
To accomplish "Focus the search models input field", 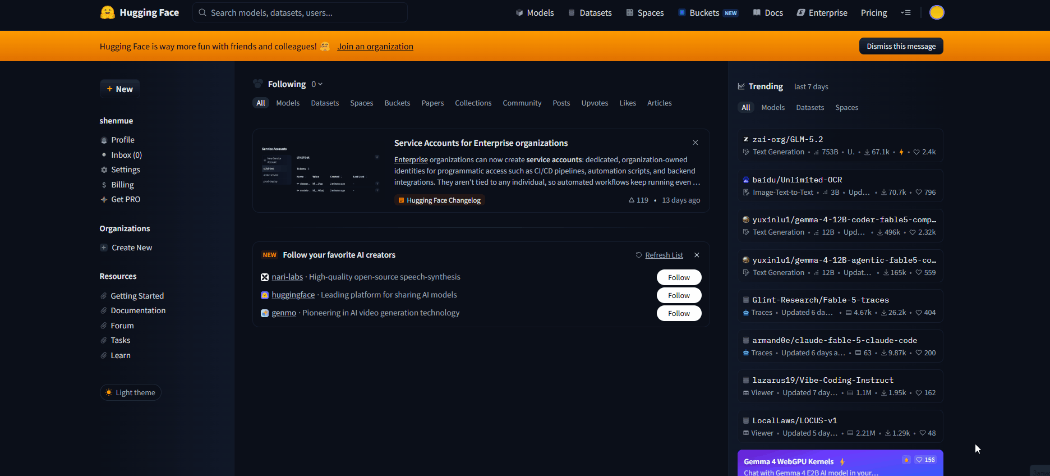I will point(300,12).
